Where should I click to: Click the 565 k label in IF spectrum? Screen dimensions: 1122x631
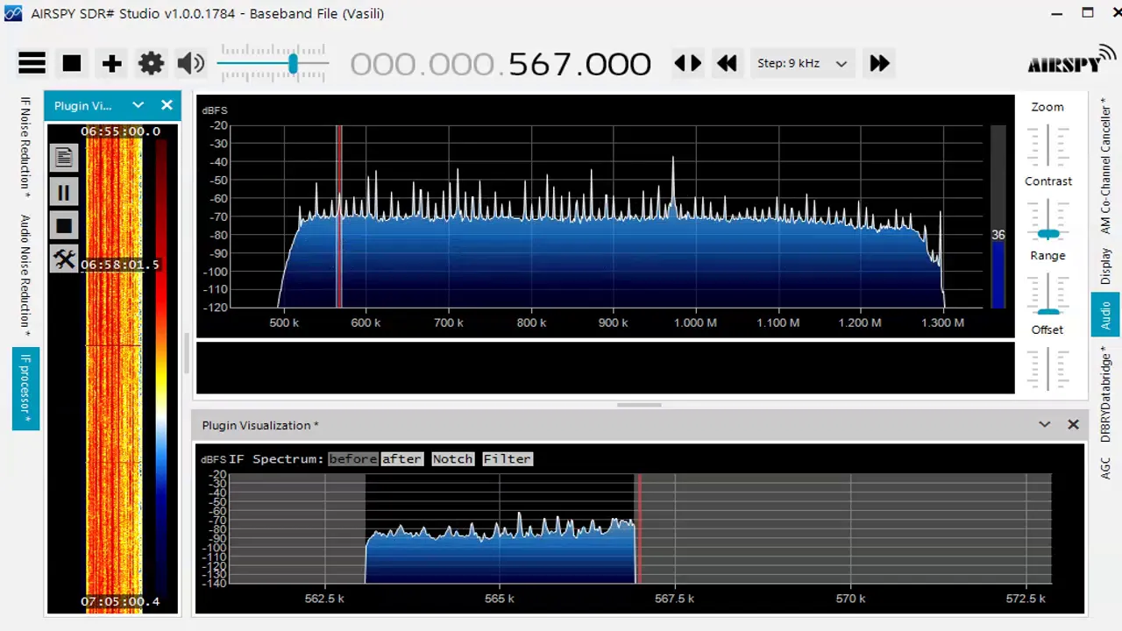(x=500, y=599)
